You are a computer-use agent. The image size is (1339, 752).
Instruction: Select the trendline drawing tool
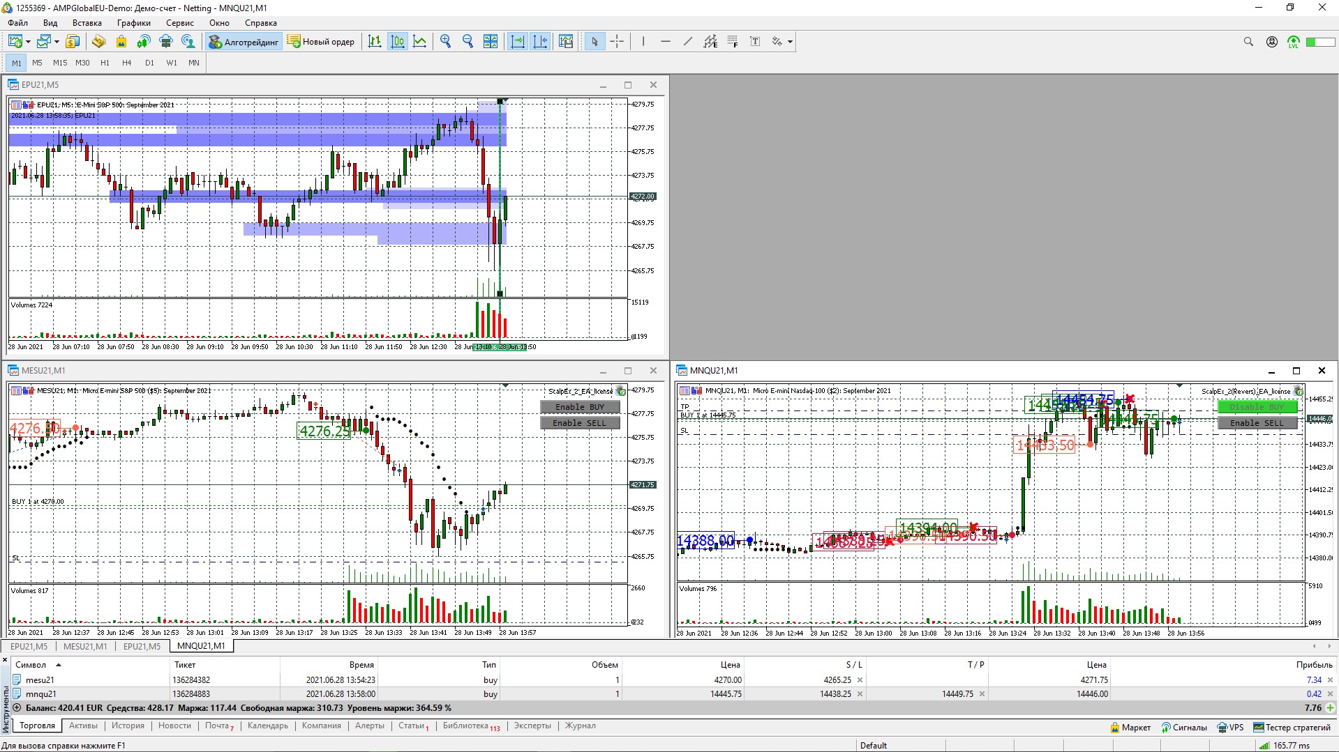click(688, 42)
